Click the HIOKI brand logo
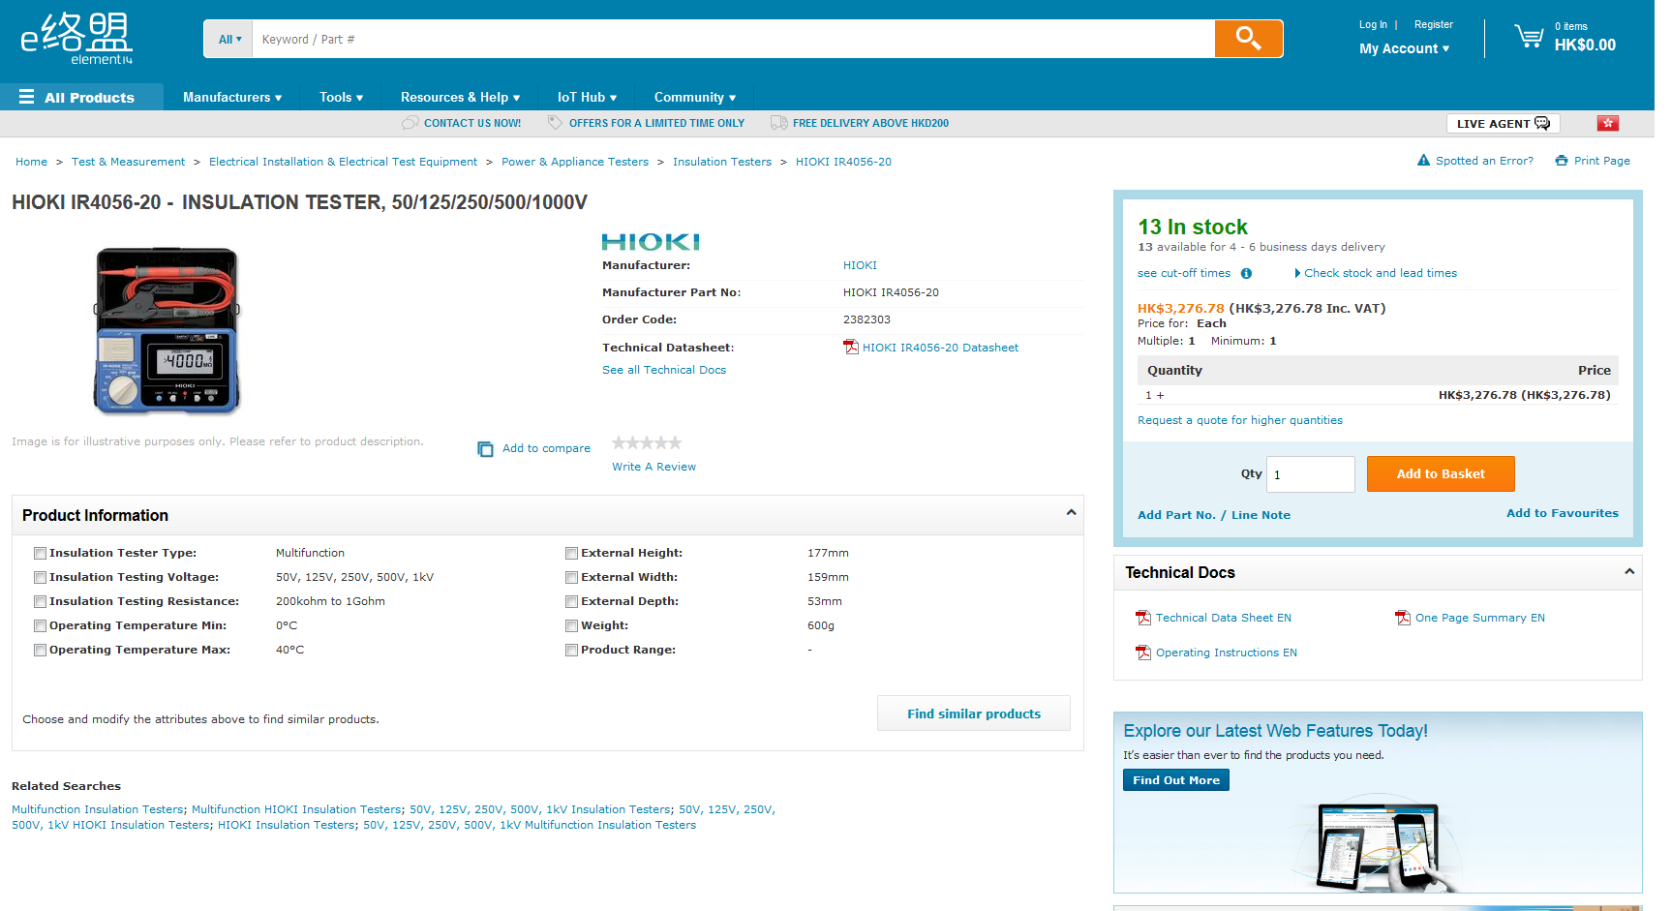This screenshot has width=1671, height=911. [651, 242]
